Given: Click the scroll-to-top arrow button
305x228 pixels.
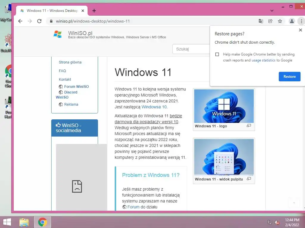Looking at the screenshot, I should tap(294, 203).
